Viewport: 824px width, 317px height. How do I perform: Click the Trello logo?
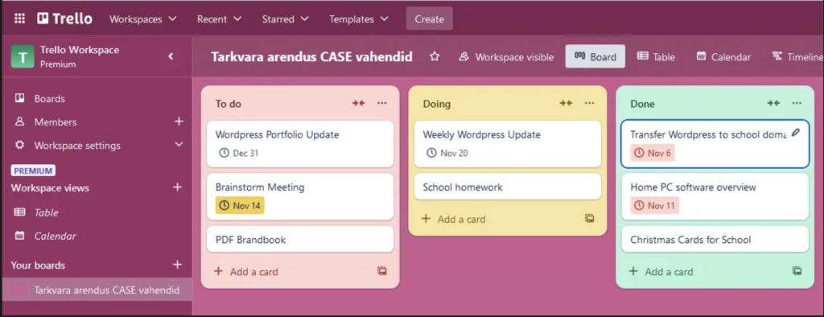tap(64, 19)
